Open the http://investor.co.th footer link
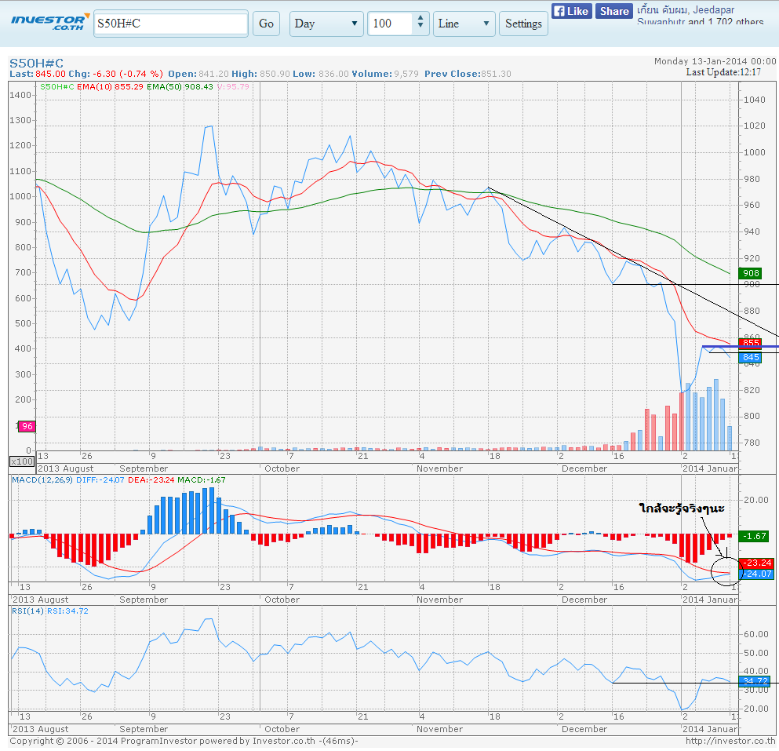This screenshot has height=751, width=779. pyautogui.click(x=730, y=741)
